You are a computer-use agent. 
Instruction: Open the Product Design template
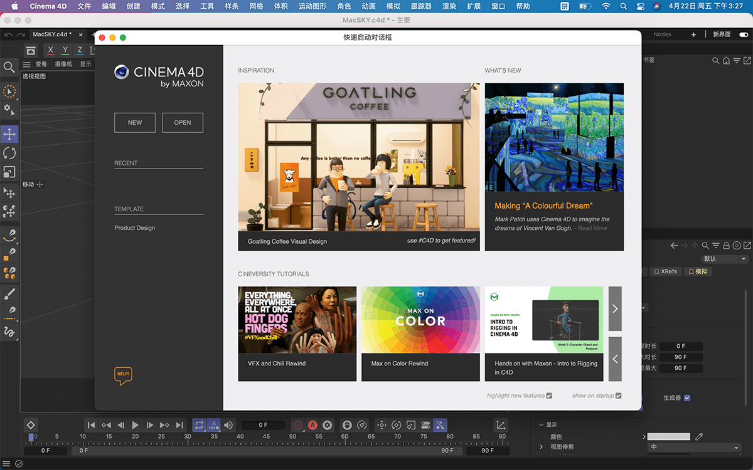pyautogui.click(x=134, y=228)
